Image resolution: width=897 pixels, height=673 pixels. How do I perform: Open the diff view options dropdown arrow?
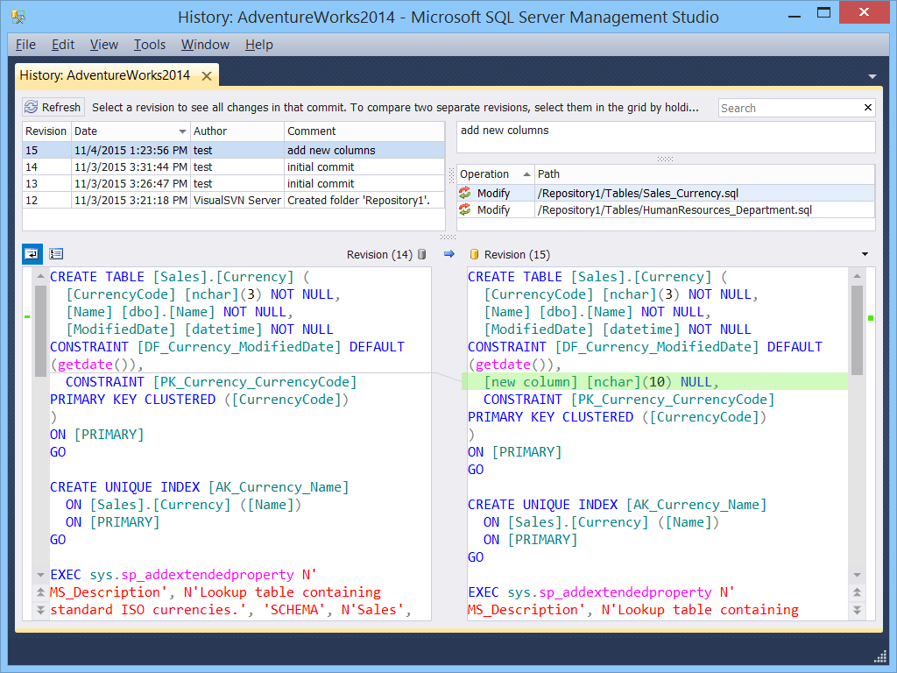(865, 254)
